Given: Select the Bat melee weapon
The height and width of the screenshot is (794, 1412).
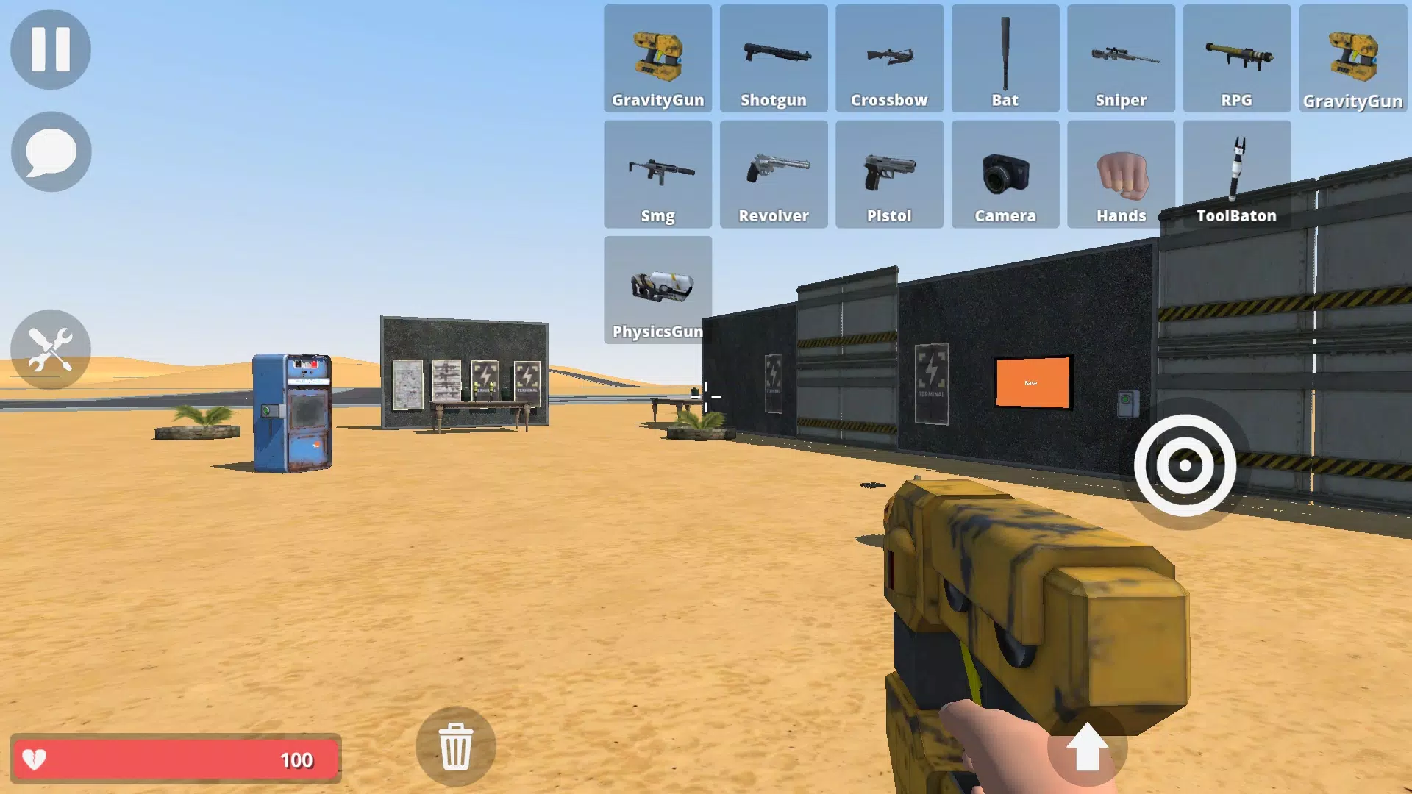Looking at the screenshot, I should [1005, 58].
